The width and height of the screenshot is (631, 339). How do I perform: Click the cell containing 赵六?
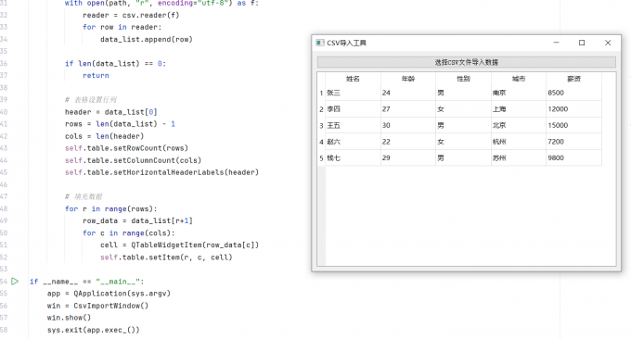[353, 142]
